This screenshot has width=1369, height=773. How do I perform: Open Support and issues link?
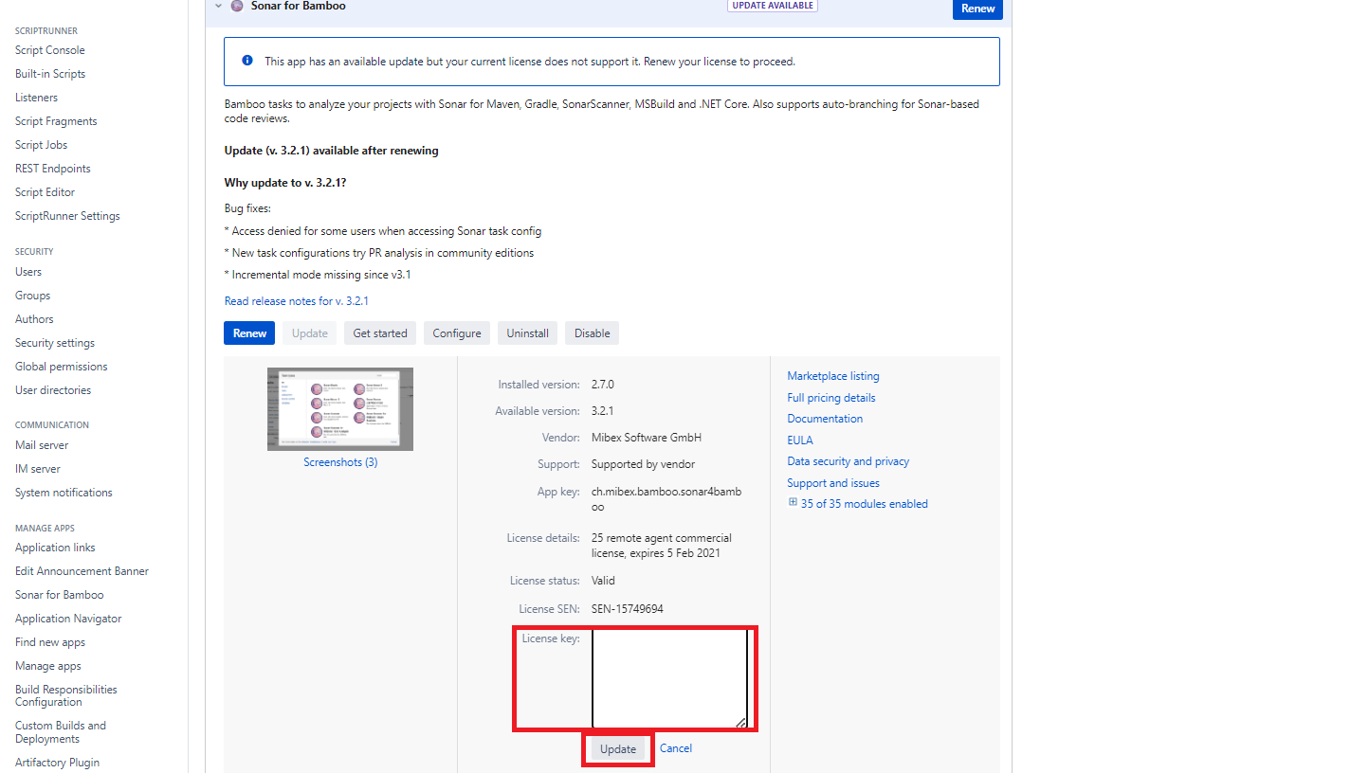[833, 483]
